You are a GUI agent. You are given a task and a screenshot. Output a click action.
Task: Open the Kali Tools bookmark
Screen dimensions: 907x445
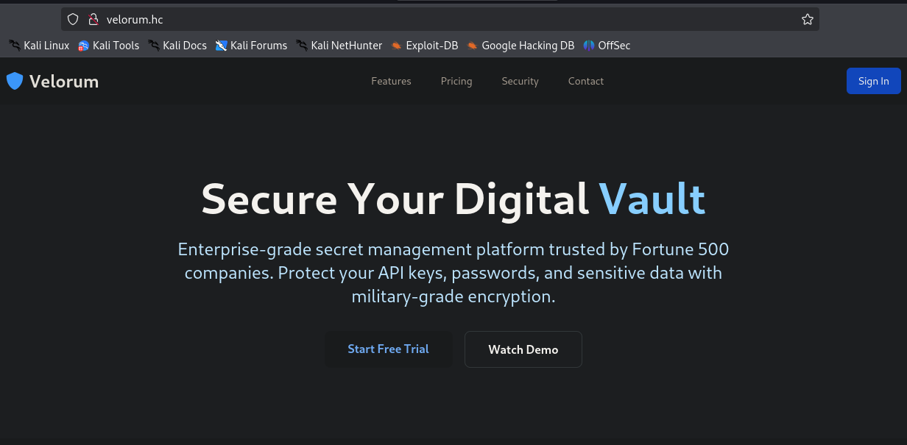click(x=109, y=46)
